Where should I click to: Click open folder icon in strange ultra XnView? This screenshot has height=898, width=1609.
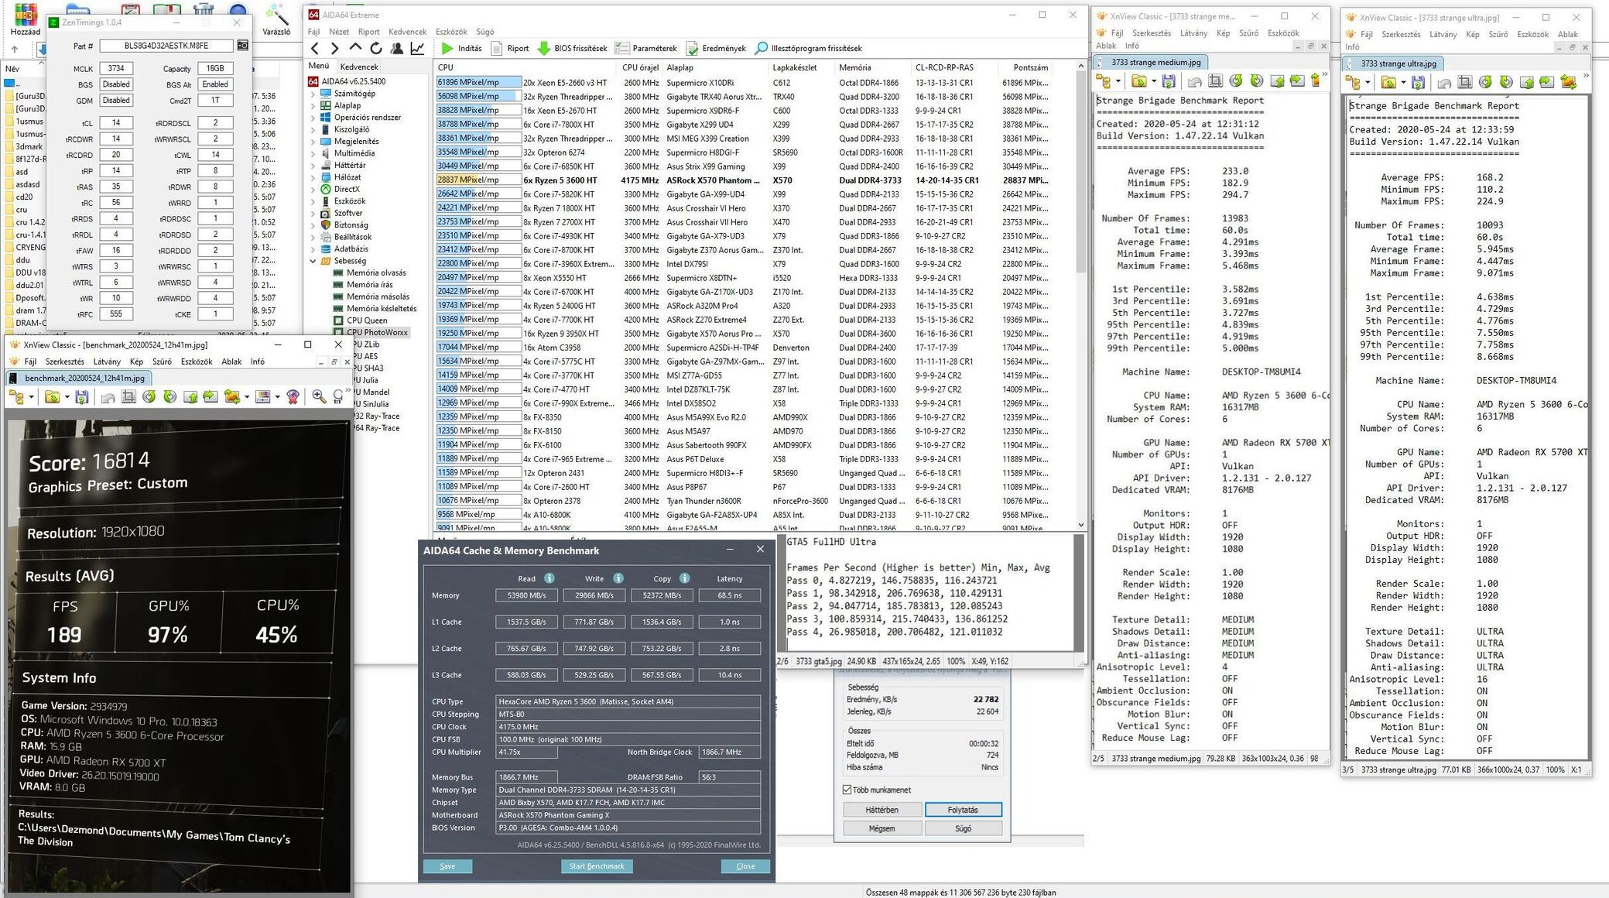pyautogui.click(x=1388, y=82)
